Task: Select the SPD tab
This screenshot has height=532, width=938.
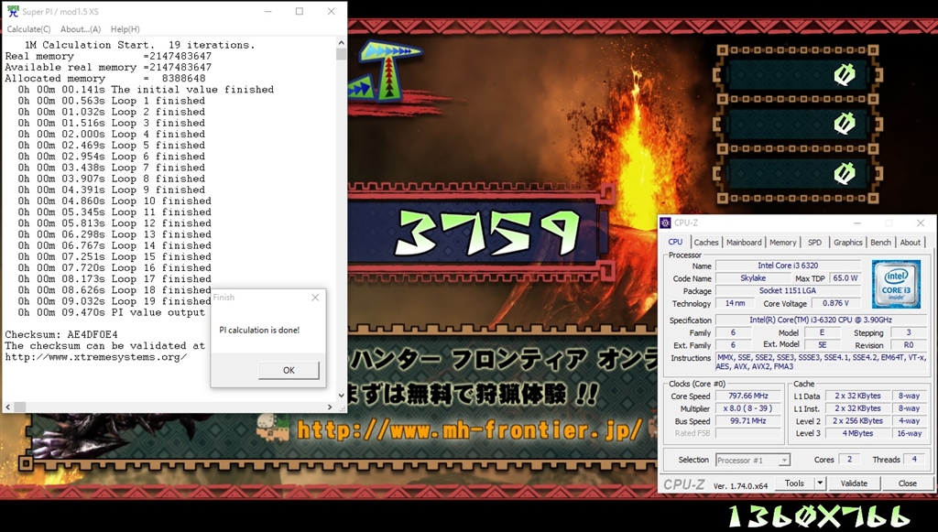Action: (x=814, y=243)
